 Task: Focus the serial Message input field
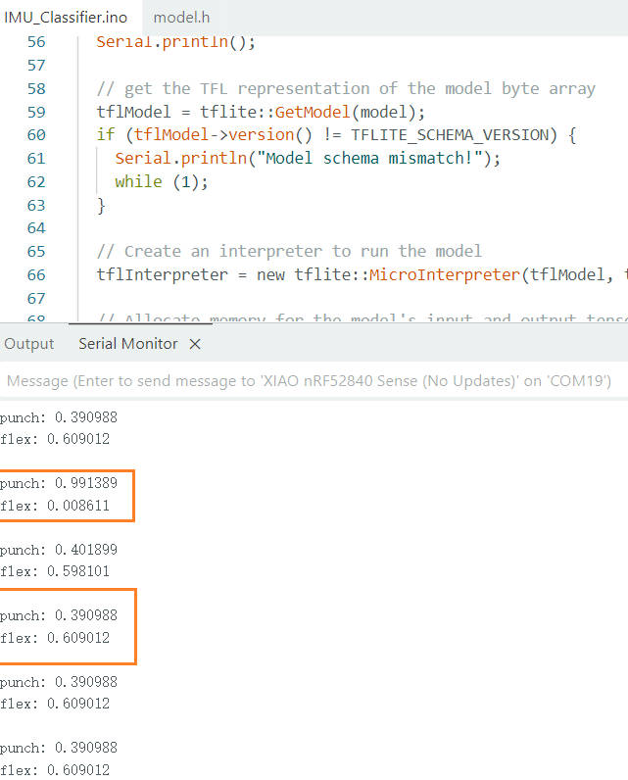(309, 380)
